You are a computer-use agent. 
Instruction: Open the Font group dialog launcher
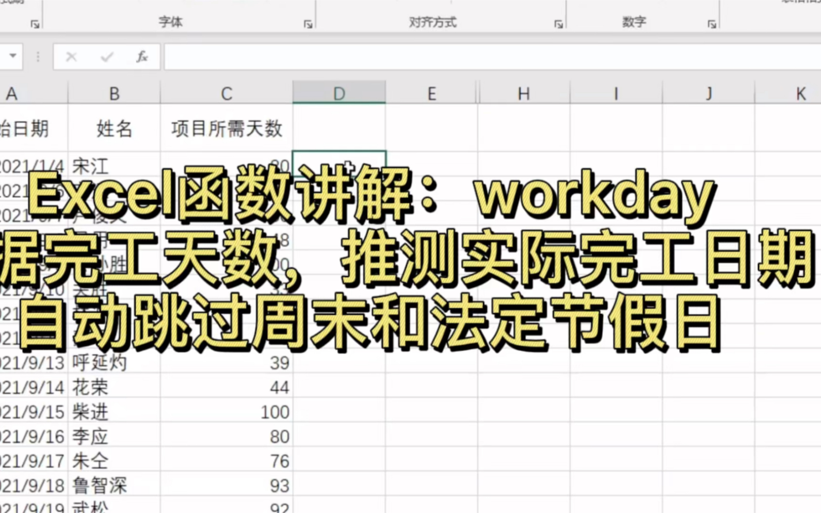point(308,24)
